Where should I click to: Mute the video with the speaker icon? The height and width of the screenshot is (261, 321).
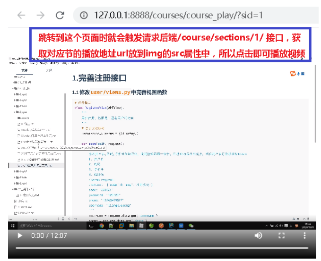point(258,236)
